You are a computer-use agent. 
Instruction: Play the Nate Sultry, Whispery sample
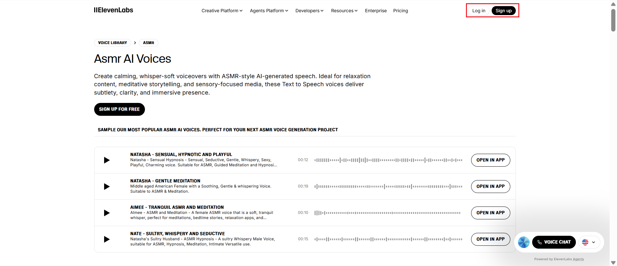coord(107,239)
